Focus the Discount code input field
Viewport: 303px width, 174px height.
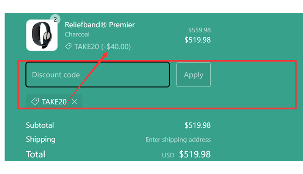click(x=97, y=75)
